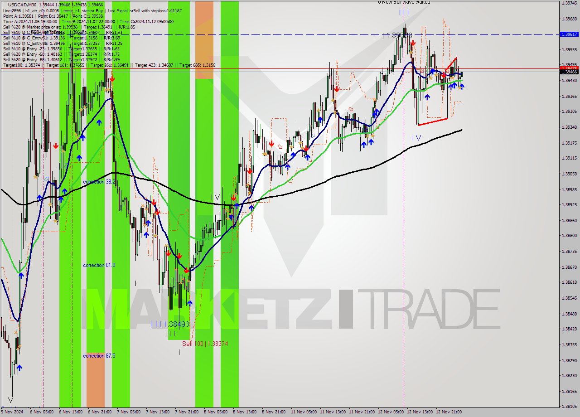The height and width of the screenshot is (417, 580).
Task: Select the black 1.39466 current price tag
Action: coord(569,72)
